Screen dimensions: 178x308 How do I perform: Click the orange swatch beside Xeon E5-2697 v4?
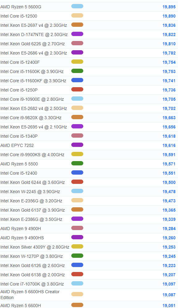[77, 25]
